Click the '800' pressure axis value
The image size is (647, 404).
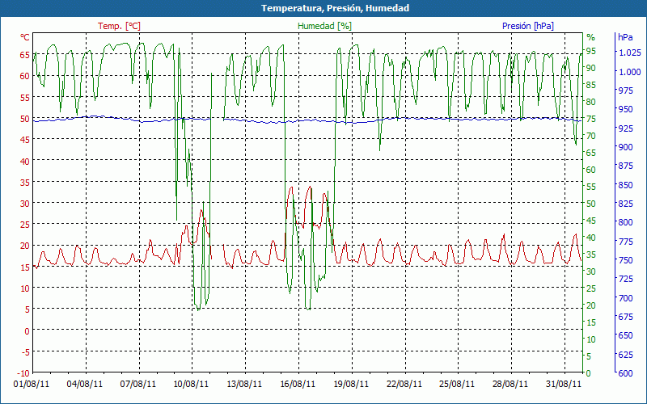tap(625, 223)
